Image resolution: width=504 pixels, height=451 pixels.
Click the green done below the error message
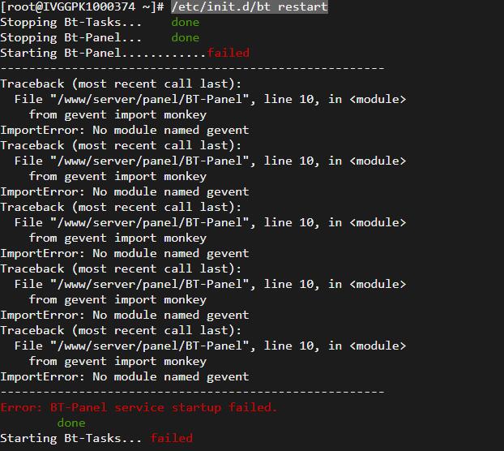coord(71,423)
